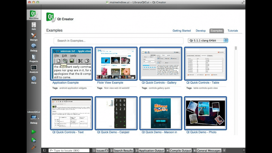Open Help mode
This screenshot has height=153, width=272.
coord(34,80)
